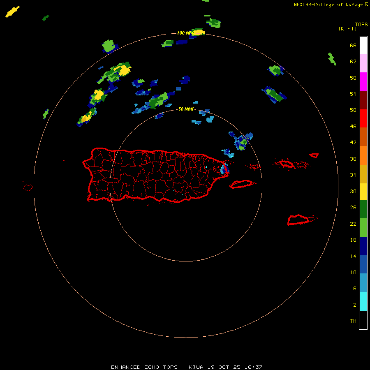Click the legend value "62"
Image resolution: width=370 pixels, height=370 pixels.
click(x=353, y=62)
